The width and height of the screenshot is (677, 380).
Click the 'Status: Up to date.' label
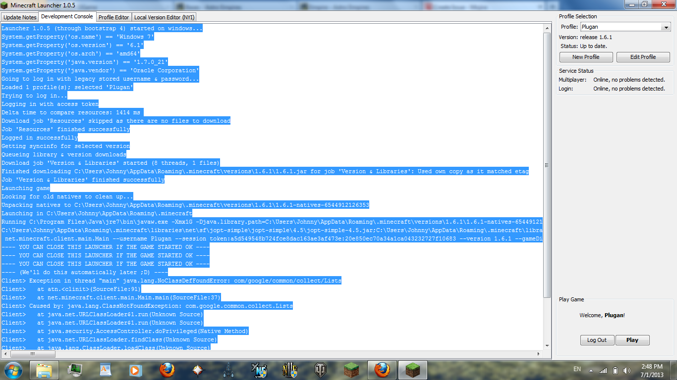tap(584, 46)
